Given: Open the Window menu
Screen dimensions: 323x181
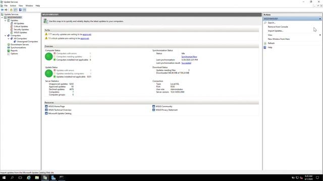Looking at the screenshot, I should tap(29, 6).
